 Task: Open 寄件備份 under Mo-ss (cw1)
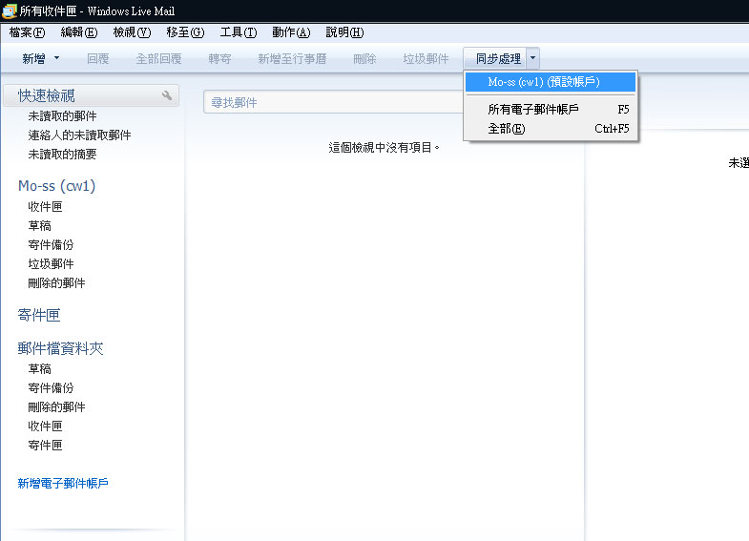pos(51,245)
